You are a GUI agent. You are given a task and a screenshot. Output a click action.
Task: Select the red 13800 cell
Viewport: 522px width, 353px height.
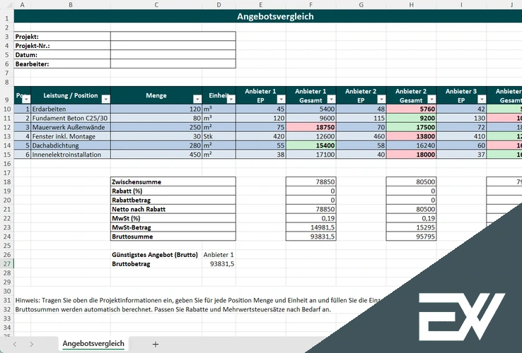click(x=411, y=136)
